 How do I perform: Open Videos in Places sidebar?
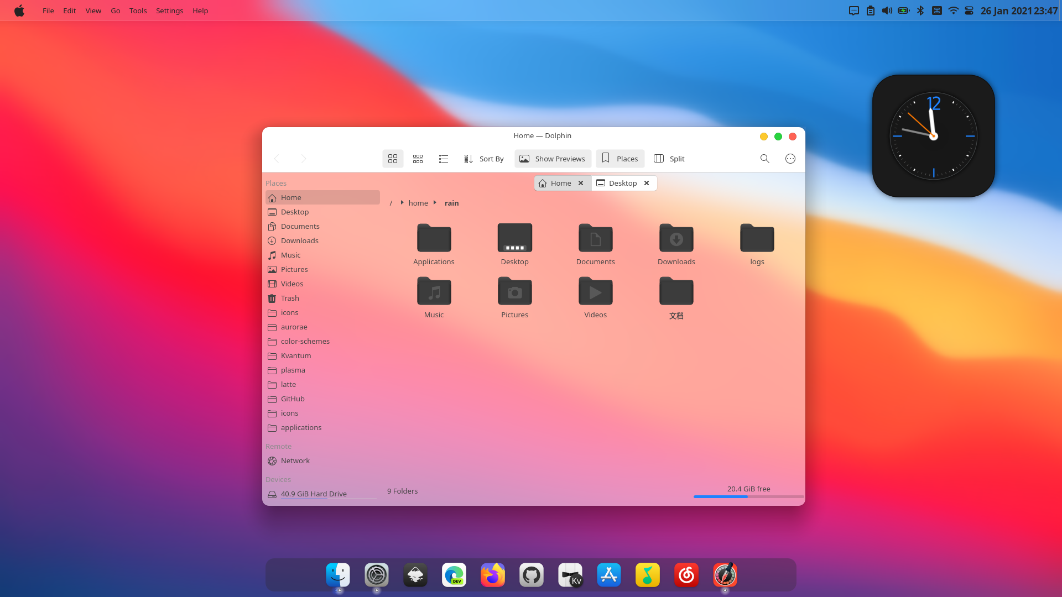pyautogui.click(x=322, y=284)
